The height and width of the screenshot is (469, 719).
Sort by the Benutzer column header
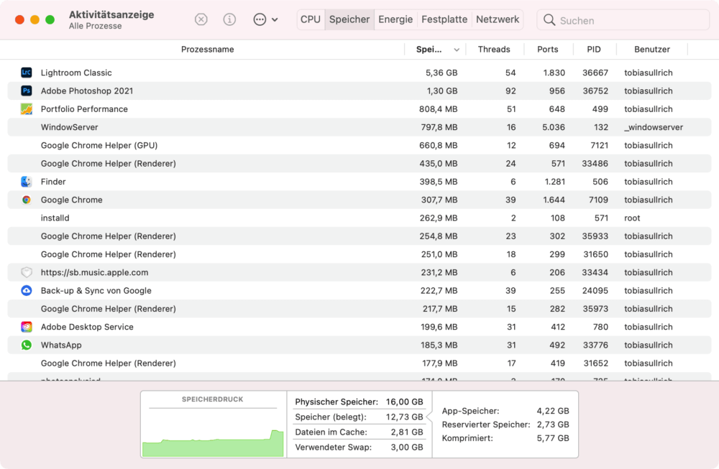pos(652,50)
